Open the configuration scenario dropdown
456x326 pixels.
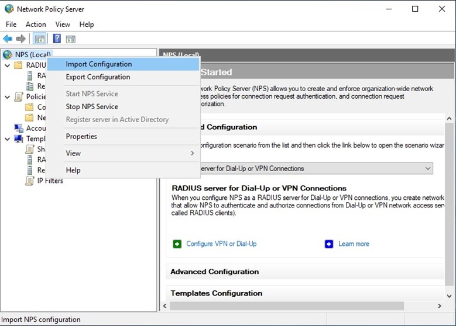[x=428, y=168]
